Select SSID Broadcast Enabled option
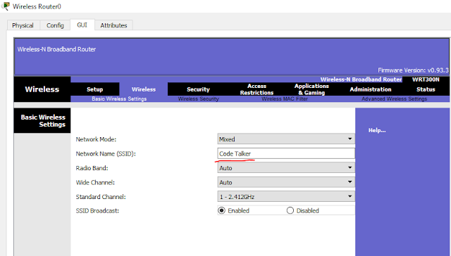The width and height of the screenshot is (451, 256). 221,211
